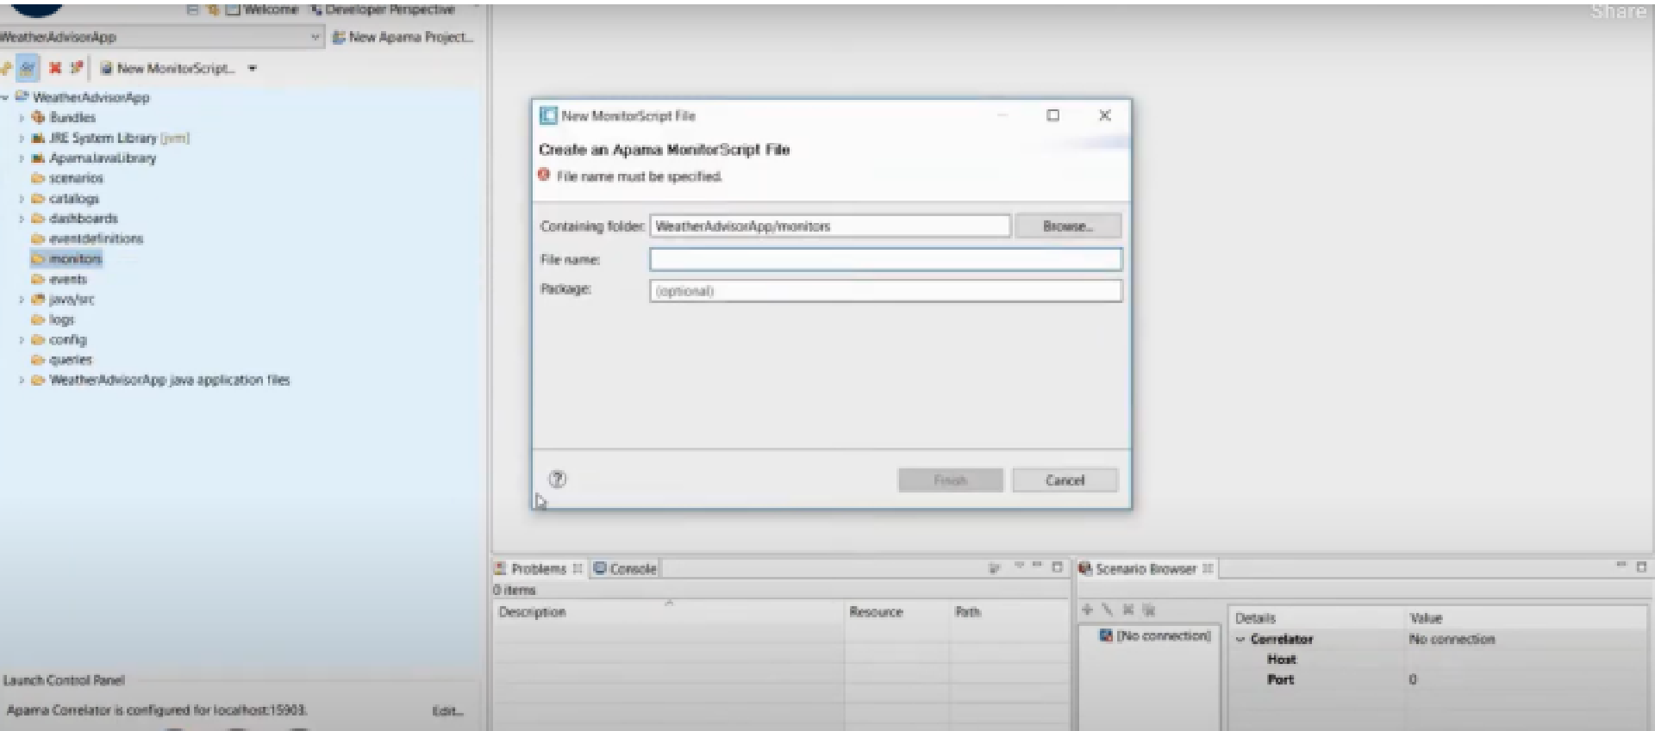Click the help question mark icon in dialog
This screenshot has width=1655, height=731.
click(558, 480)
